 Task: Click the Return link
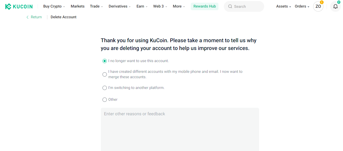pyautogui.click(x=36, y=17)
